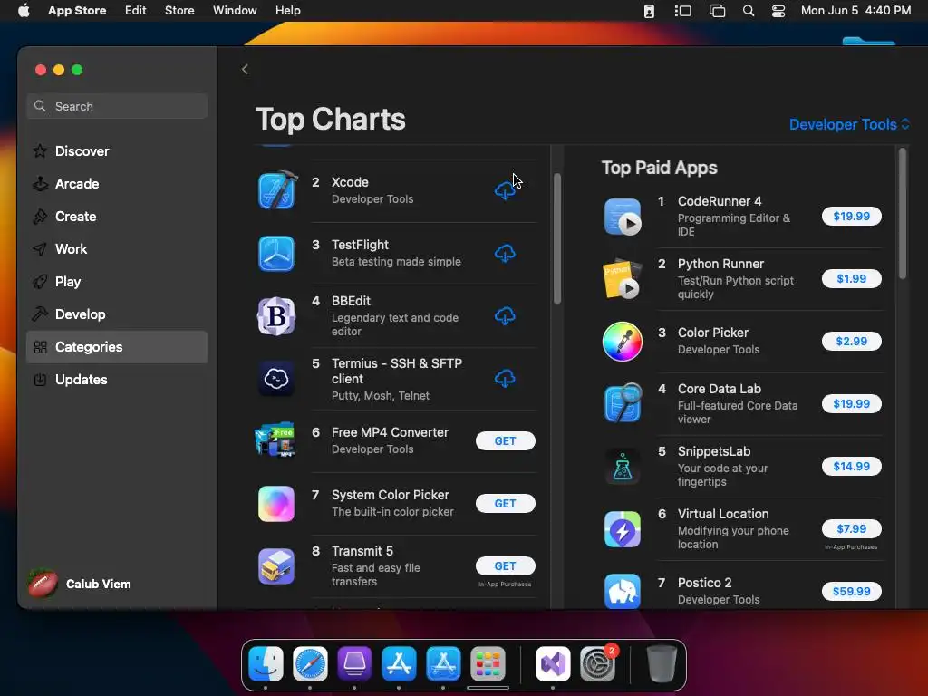Download Xcode via the cloud icon
This screenshot has height=696, width=928.
pos(505,190)
